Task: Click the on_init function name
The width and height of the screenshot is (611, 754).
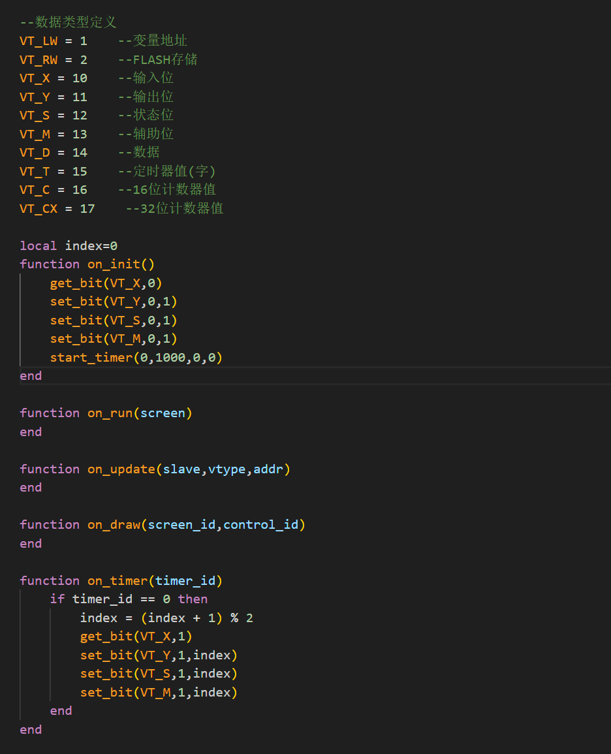Action: (x=114, y=264)
